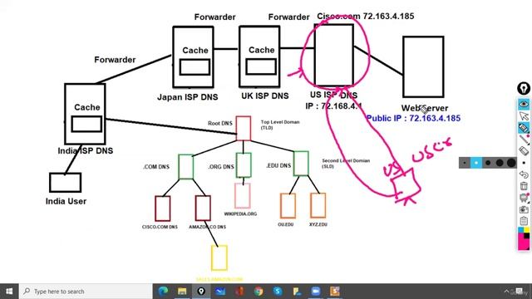532x299 pixels.
Task: Pick the cyan color swatch
Action: click(521, 230)
